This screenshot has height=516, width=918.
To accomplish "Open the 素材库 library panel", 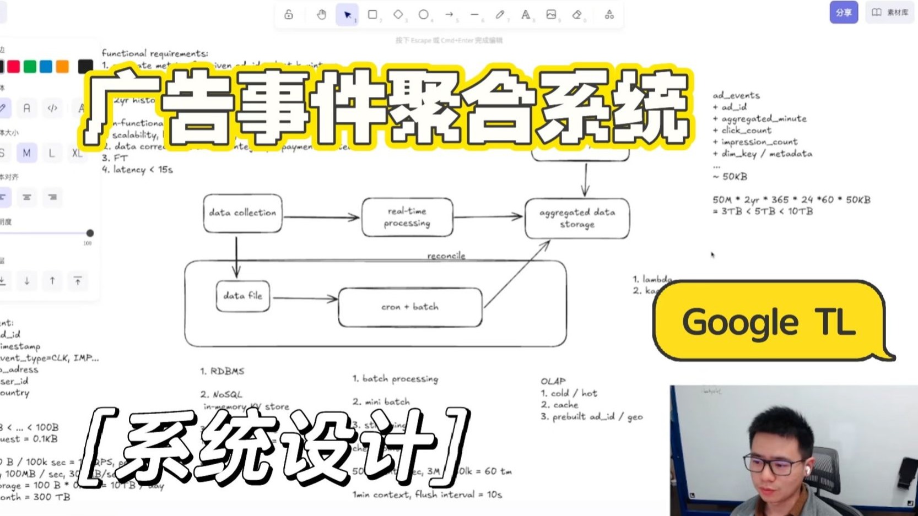I will click(x=889, y=12).
